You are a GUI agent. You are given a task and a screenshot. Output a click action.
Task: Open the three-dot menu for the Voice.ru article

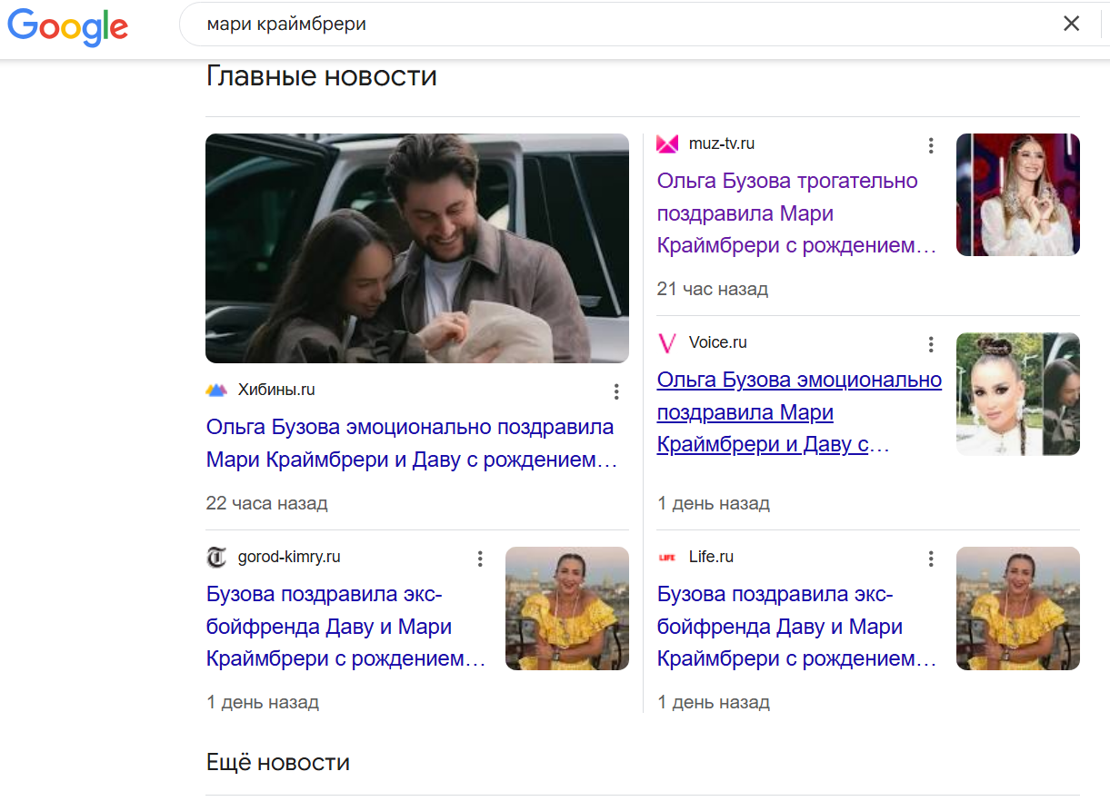[x=931, y=344]
